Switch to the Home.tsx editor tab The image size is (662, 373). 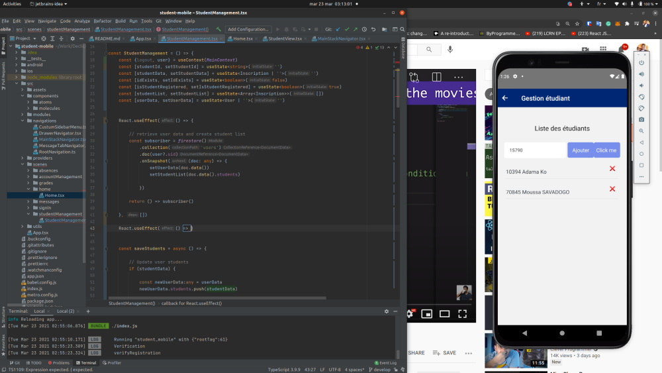pyautogui.click(x=242, y=38)
